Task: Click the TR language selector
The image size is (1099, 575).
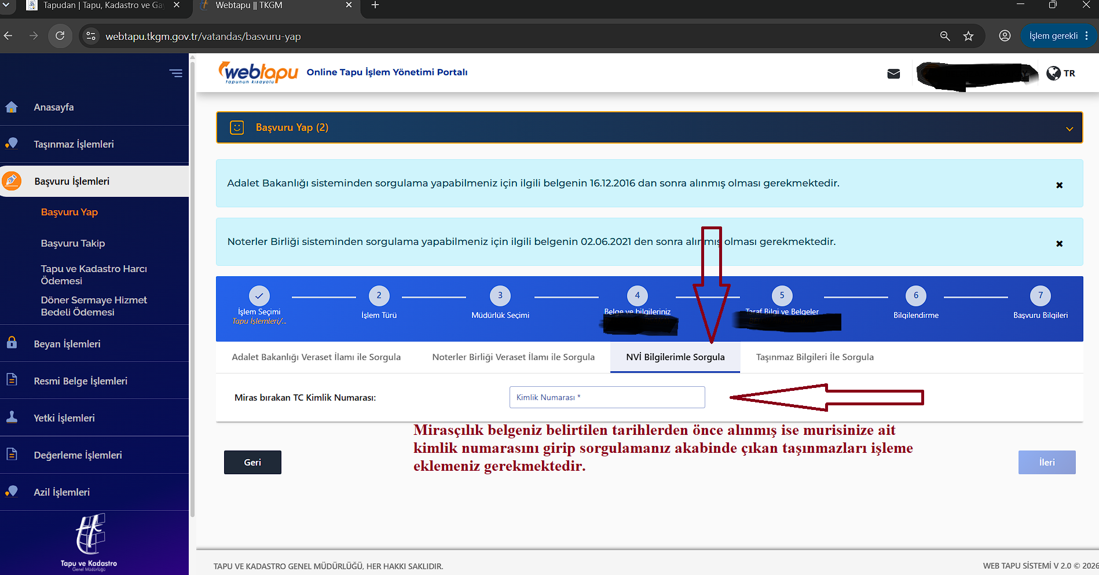Action: (x=1069, y=74)
